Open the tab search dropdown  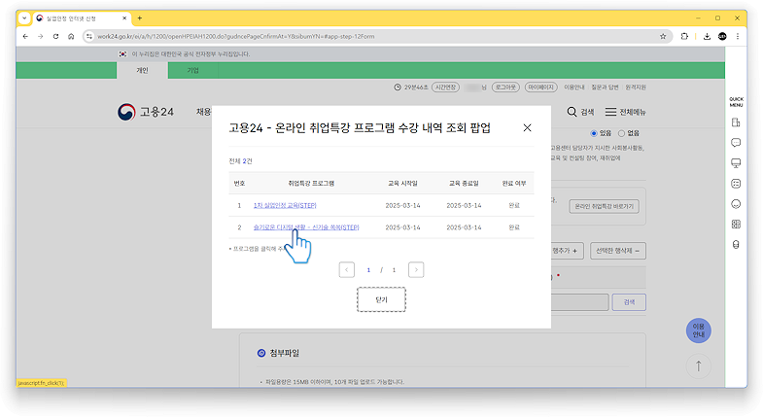coord(24,18)
